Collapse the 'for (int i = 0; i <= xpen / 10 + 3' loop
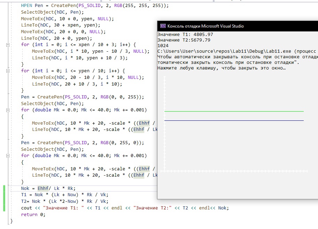 8,45
